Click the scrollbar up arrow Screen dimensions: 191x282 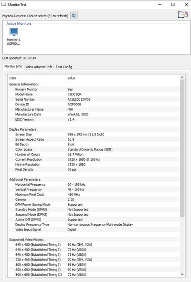tap(182, 77)
